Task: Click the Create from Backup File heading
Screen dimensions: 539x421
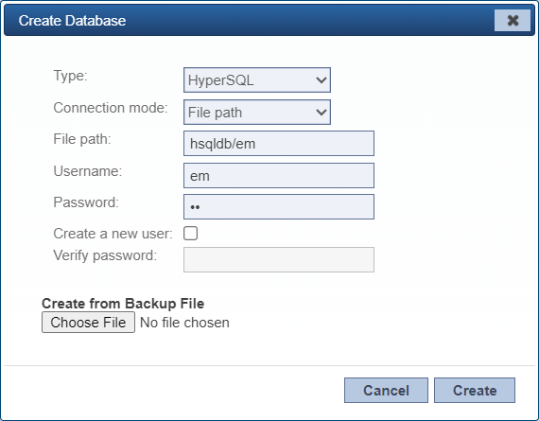Action: tap(123, 304)
